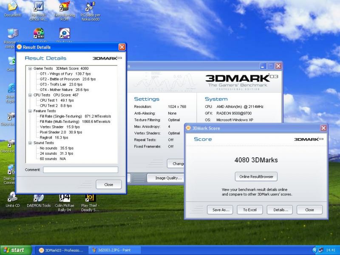
Task: Select CPU Test 2 result row
Action: pyautogui.click(x=56, y=106)
